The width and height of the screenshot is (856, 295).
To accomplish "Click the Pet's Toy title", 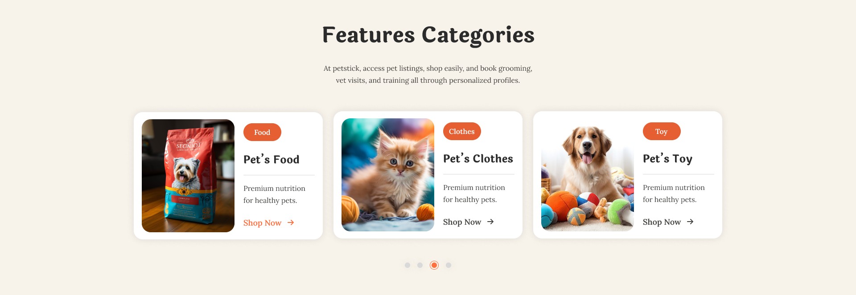I will [x=667, y=159].
